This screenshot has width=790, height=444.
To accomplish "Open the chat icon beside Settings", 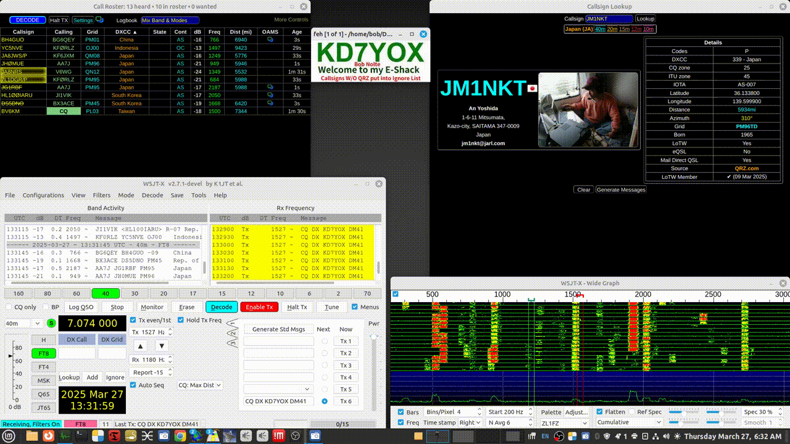I will point(99,20).
